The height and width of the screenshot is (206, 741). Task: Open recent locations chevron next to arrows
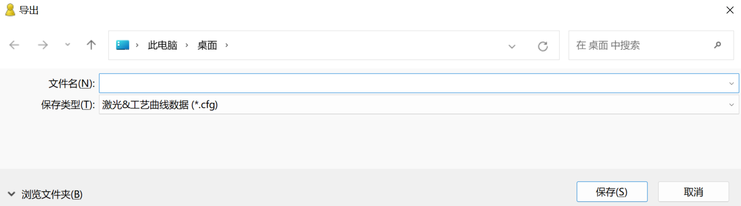point(67,45)
